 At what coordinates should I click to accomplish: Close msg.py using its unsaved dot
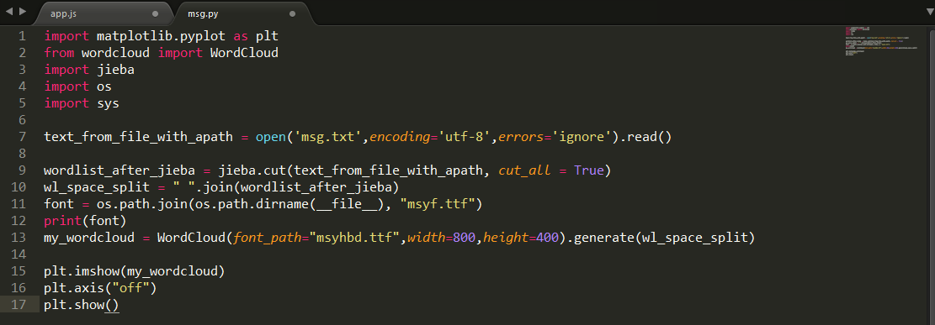(x=292, y=13)
